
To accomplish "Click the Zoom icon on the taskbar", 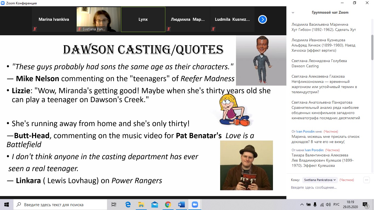I will [195, 205].
